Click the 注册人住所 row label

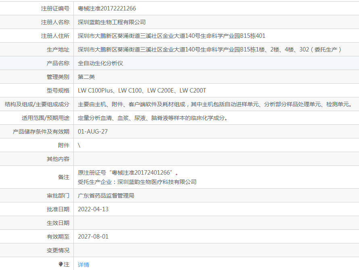click(55, 36)
